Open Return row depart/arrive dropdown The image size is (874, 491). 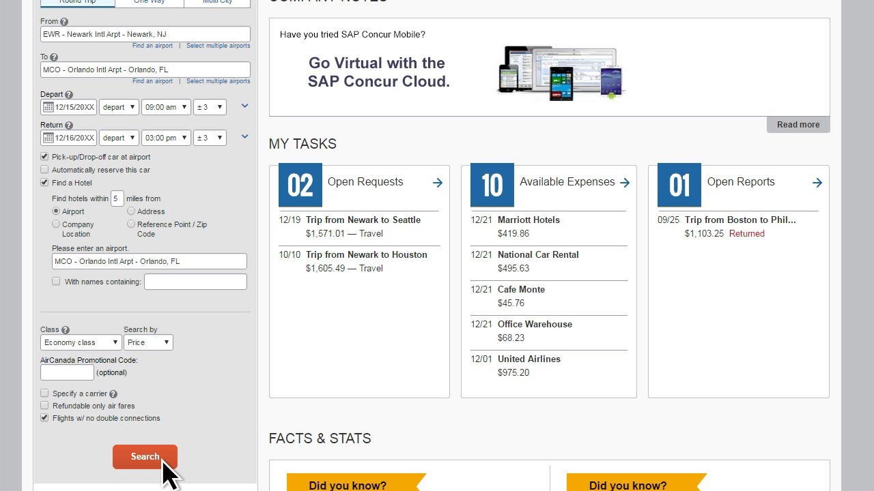click(x=119, y=138)
